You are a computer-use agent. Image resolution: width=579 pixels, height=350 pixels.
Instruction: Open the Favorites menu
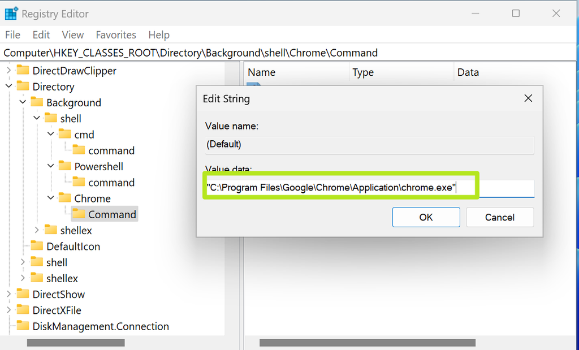(115, 34)
